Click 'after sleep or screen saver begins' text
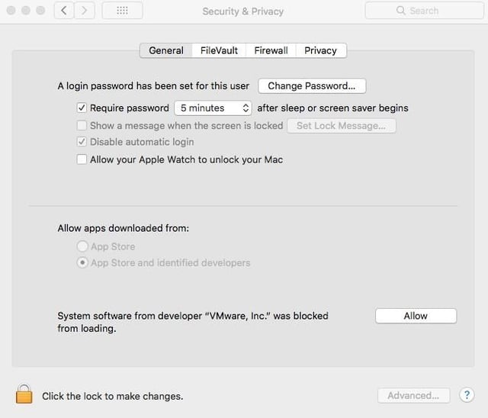The height and width of the screenshot is (418, 488). [x=332, y=108]
